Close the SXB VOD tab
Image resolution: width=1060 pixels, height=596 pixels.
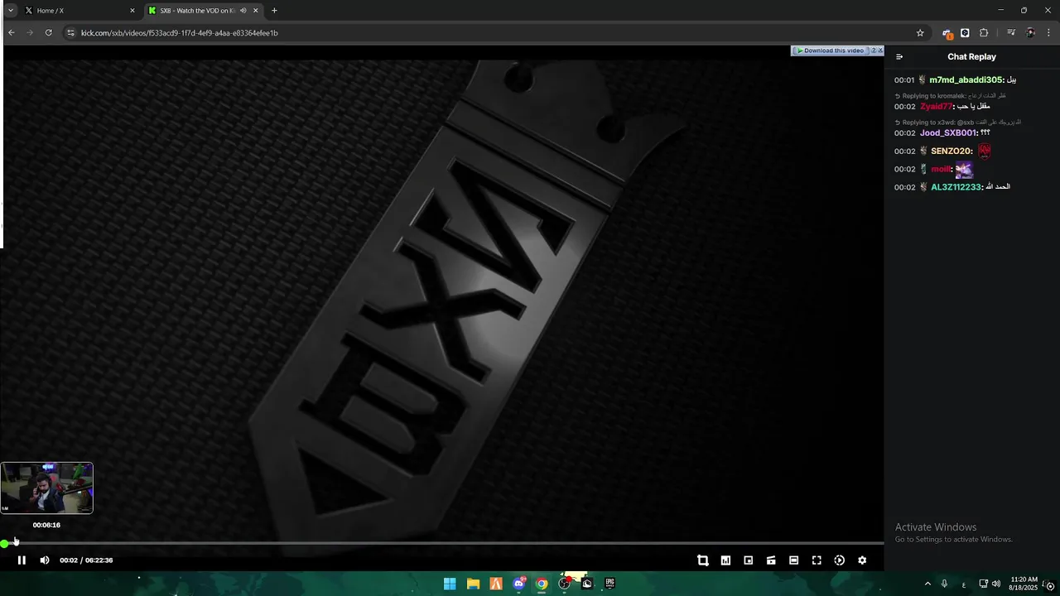tap(255, 11)
